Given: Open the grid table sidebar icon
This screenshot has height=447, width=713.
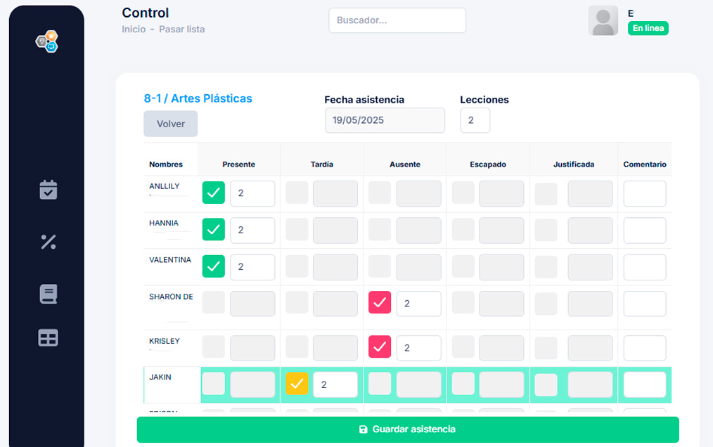Looking at the screenshot, I should click(x=47, y=338).
